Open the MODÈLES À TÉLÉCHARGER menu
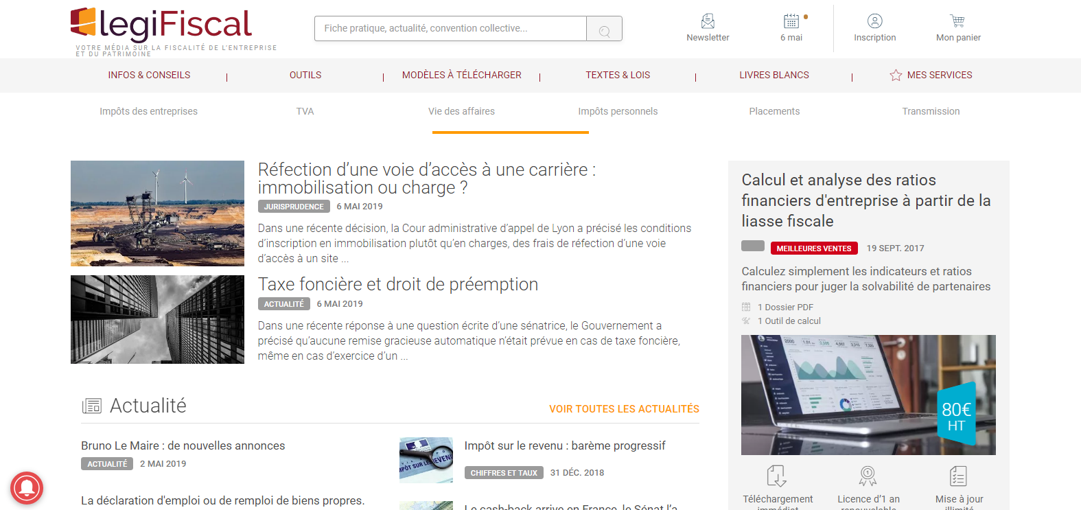 point(462,76)
